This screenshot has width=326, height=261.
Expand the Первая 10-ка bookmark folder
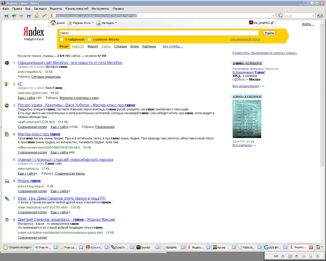tap(93, 23)
